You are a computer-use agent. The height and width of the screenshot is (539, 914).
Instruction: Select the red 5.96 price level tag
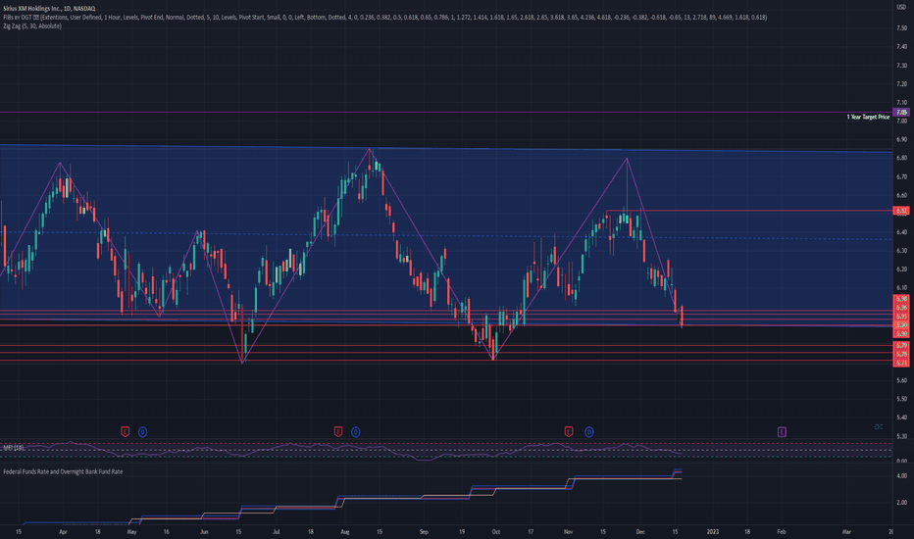[901, 308]
